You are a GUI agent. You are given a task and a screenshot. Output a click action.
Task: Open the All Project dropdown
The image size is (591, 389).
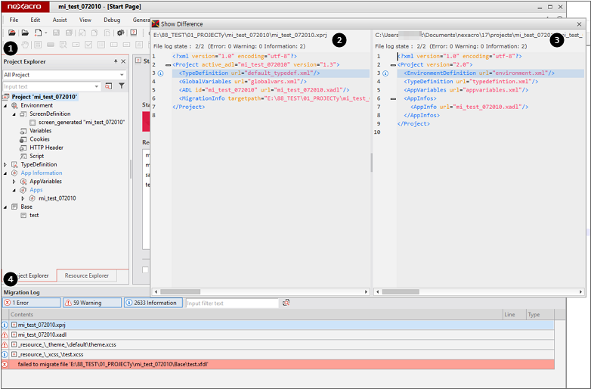point(122,75)
